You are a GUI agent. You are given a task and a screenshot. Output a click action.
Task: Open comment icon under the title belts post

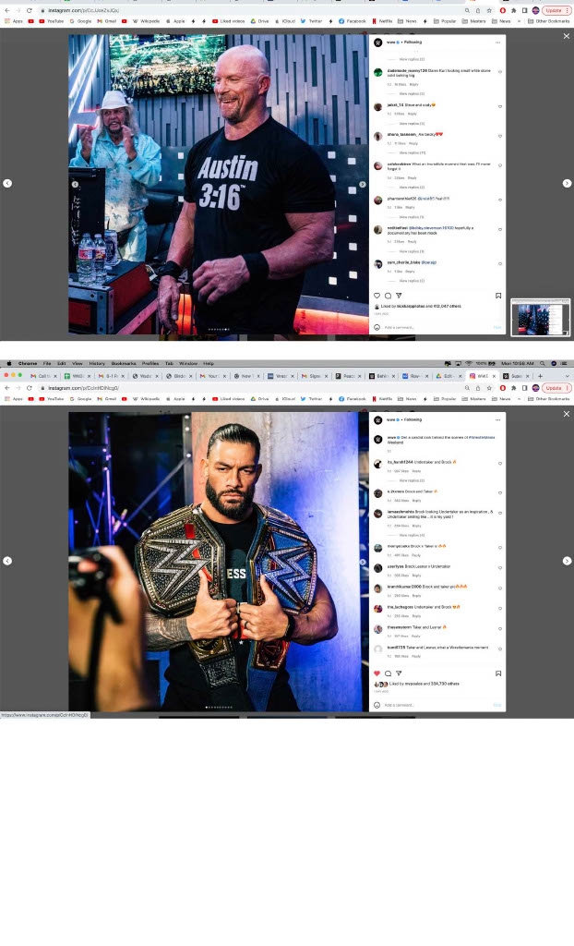pyautogui.click(x=388, y=673)
